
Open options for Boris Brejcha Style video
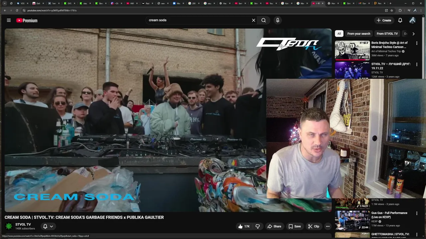(416, 43)
